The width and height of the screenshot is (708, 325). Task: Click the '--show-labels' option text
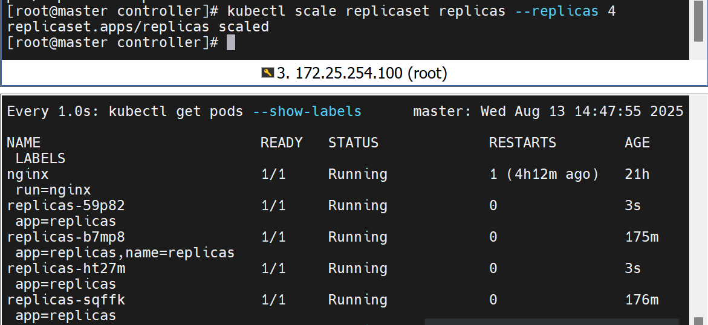[x=307, y=111]
